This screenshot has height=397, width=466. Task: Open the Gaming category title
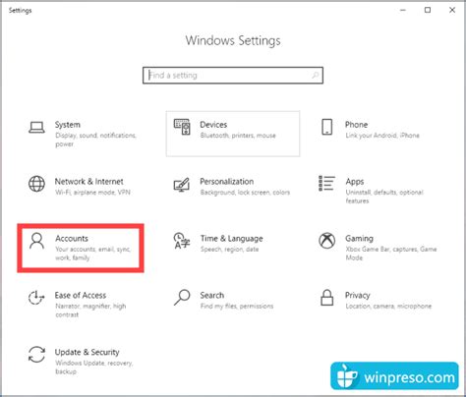(359, 239)
